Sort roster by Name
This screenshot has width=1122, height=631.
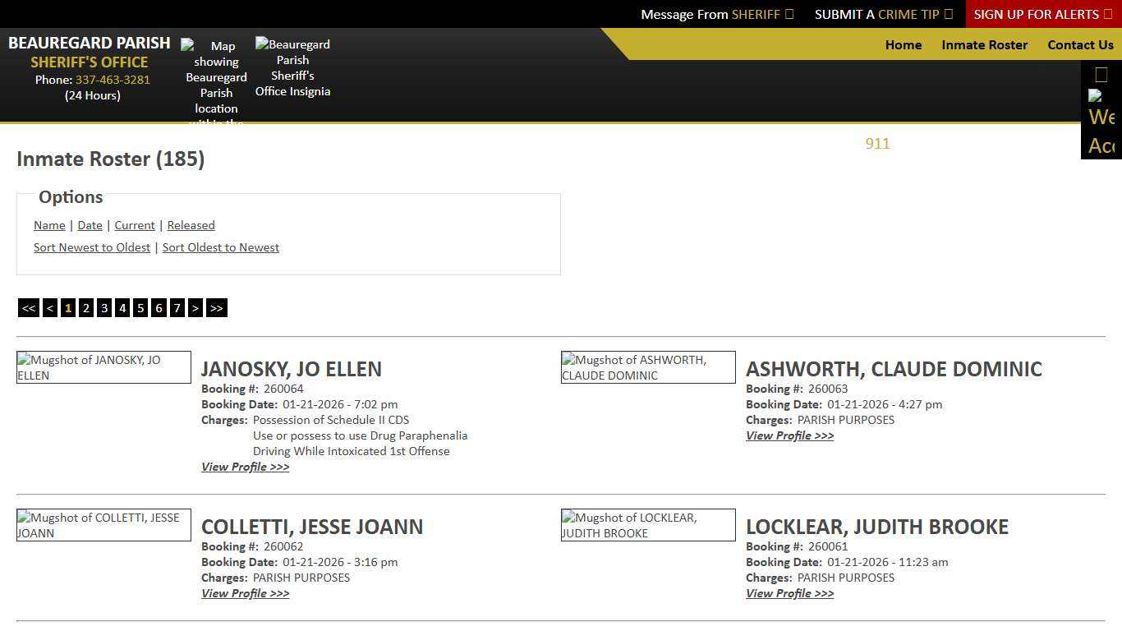(x=49, y=225)
